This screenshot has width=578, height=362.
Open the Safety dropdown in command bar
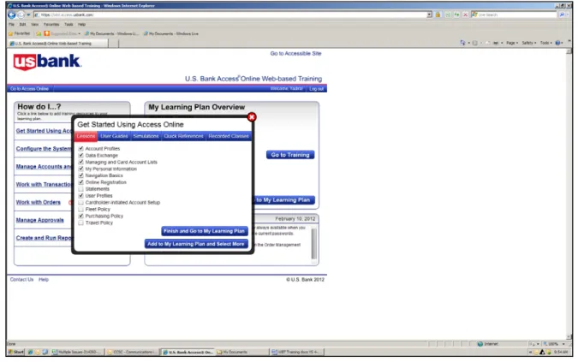point(528,43)
